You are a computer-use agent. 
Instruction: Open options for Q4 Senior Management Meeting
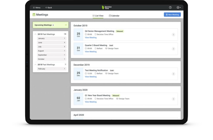coord(173,35)
